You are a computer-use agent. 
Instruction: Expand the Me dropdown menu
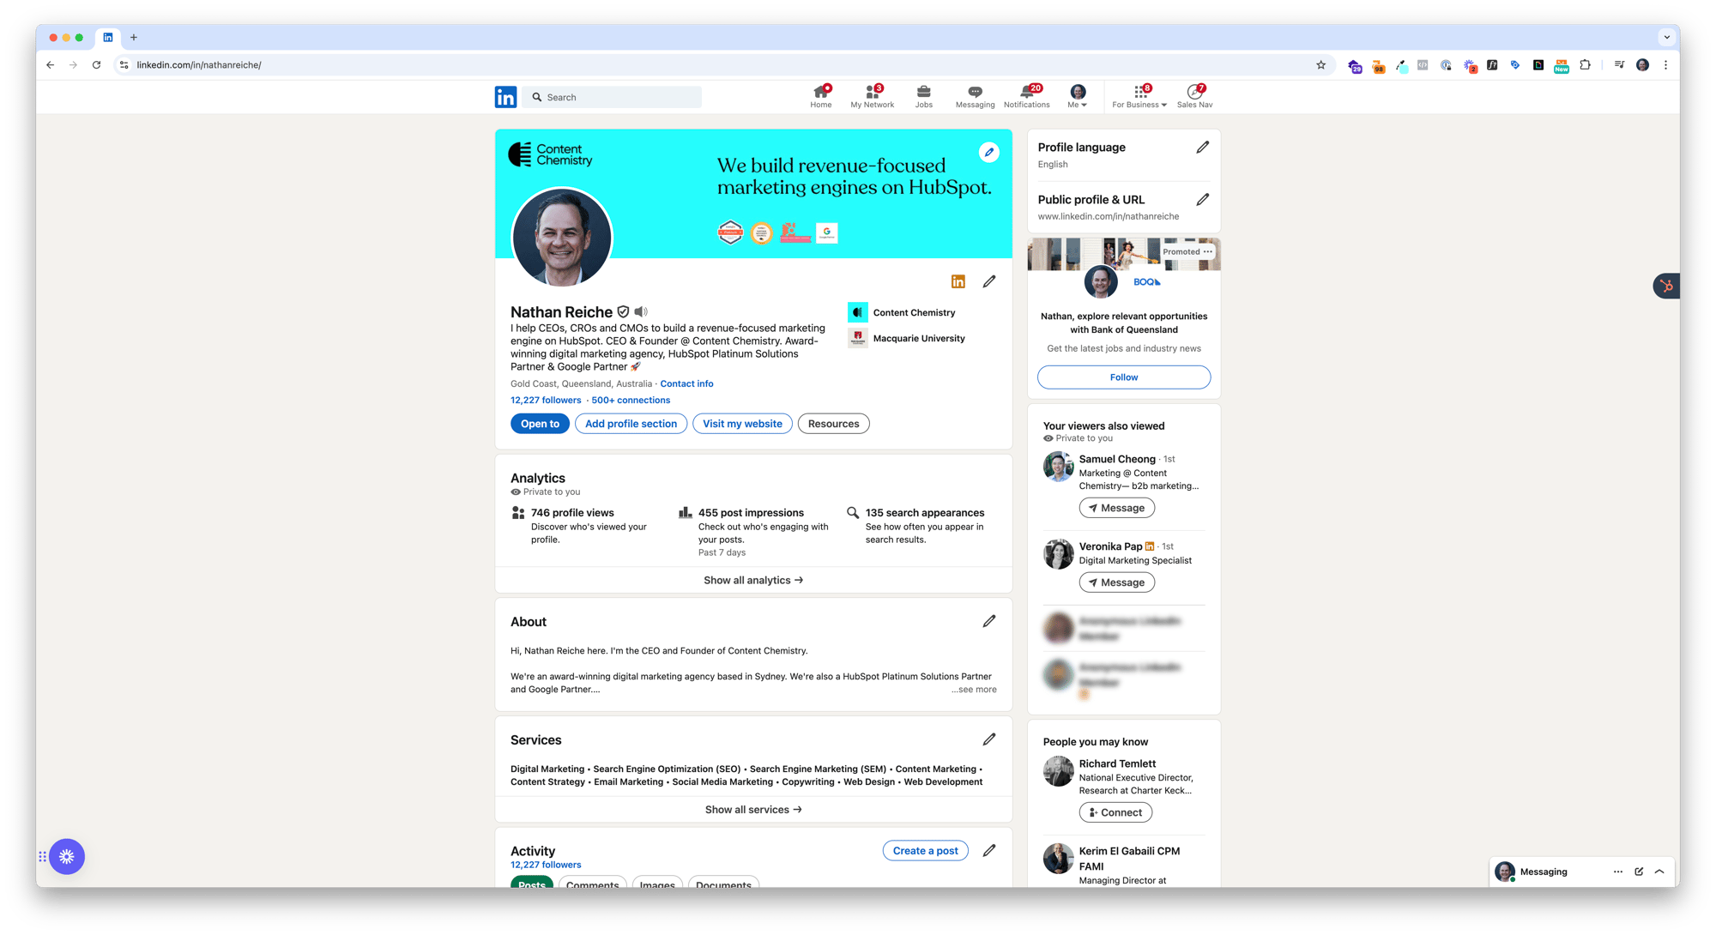(1078, 96)
